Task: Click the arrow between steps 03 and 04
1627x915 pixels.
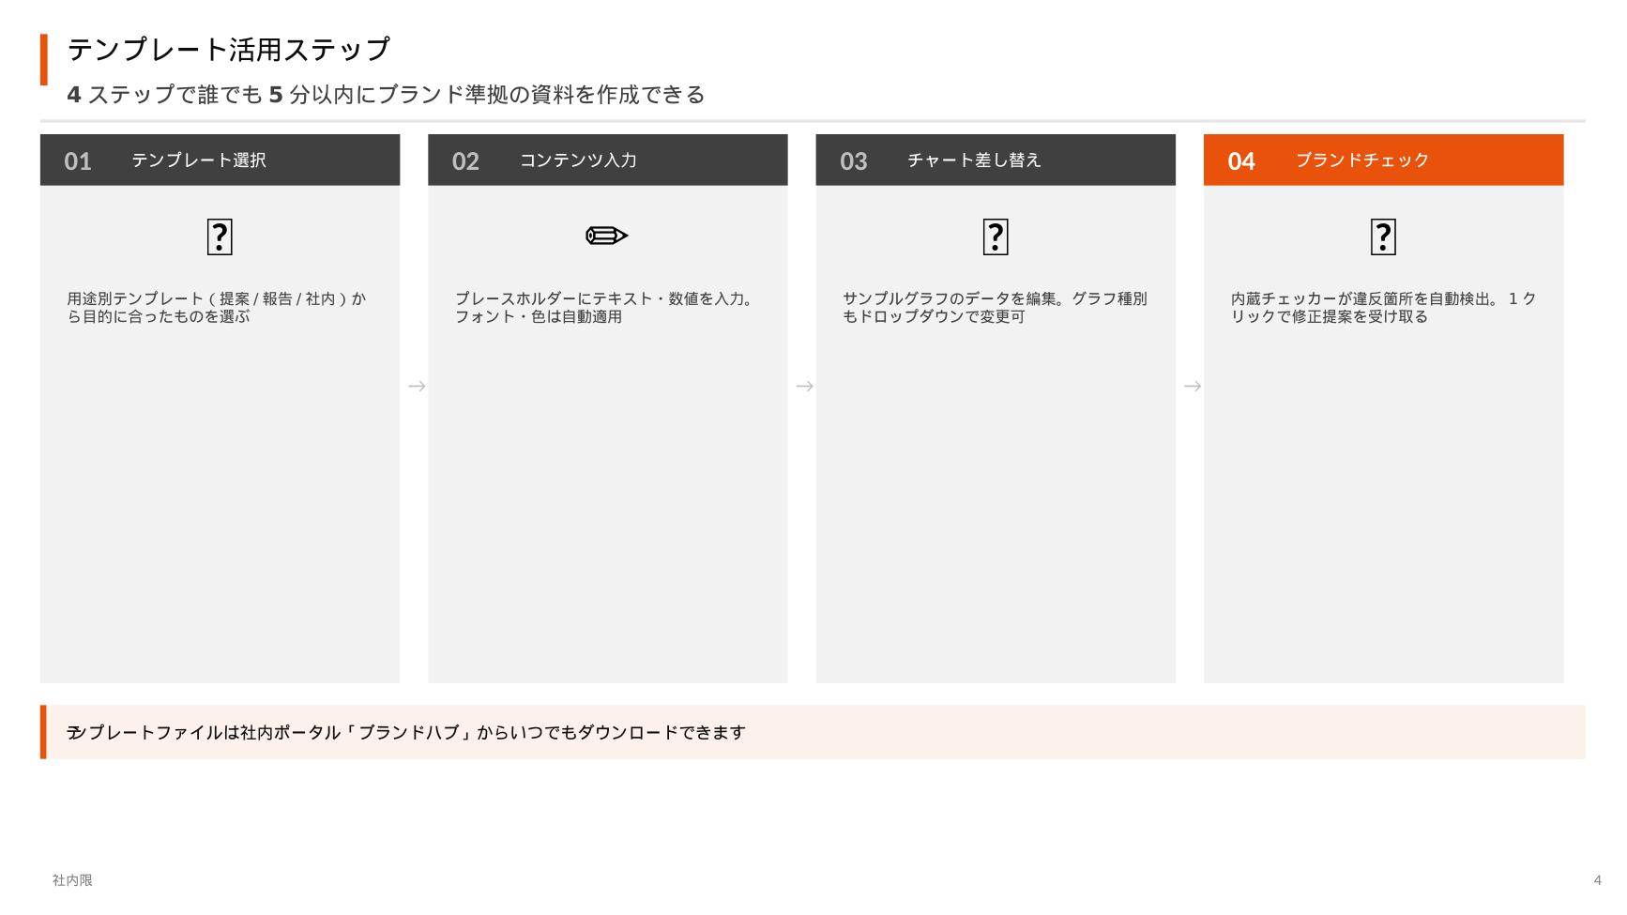Action: coord(1192,386)
